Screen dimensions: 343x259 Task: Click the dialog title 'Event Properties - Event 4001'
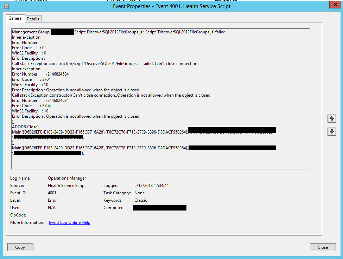[x=172, y=6]
